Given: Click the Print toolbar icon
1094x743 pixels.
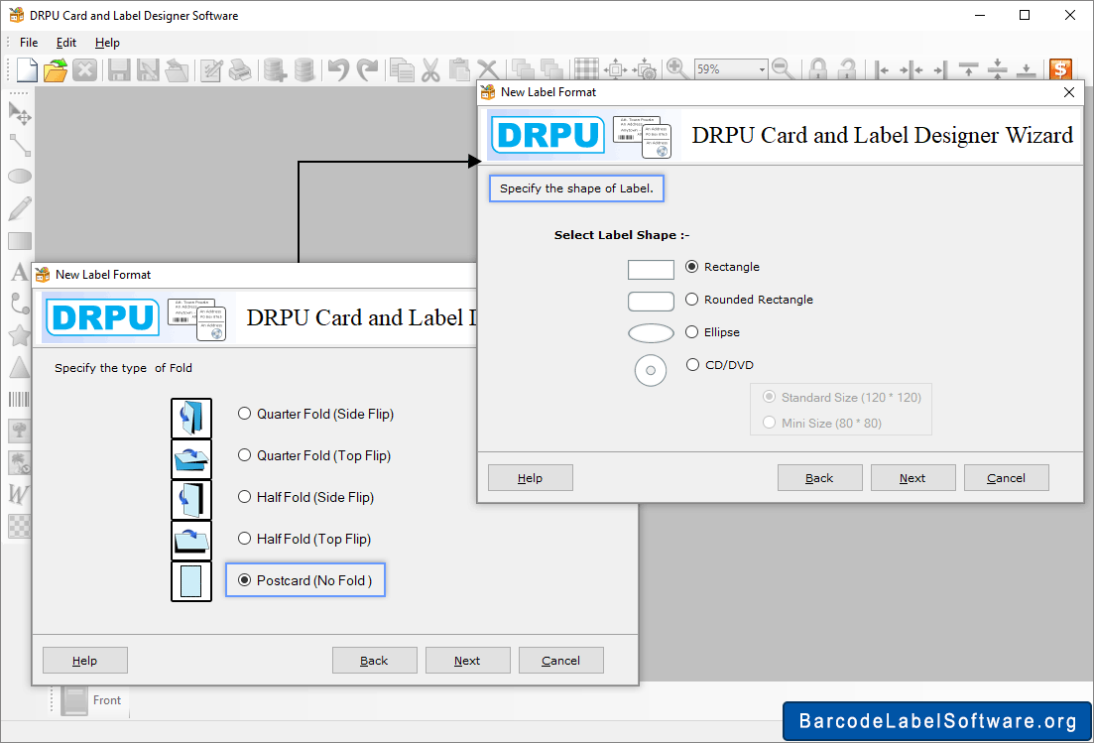Looking at the screenshot, I should (240, 69).
